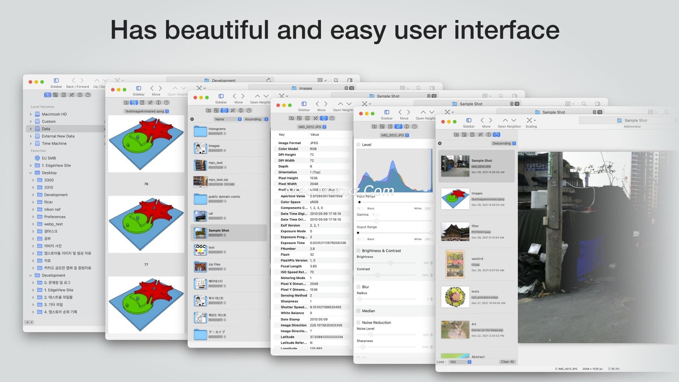Click the Move forward arrow in the front window

point(491,120)
